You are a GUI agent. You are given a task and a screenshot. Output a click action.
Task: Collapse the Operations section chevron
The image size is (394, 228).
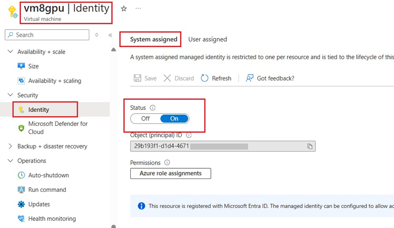(10, 161)
